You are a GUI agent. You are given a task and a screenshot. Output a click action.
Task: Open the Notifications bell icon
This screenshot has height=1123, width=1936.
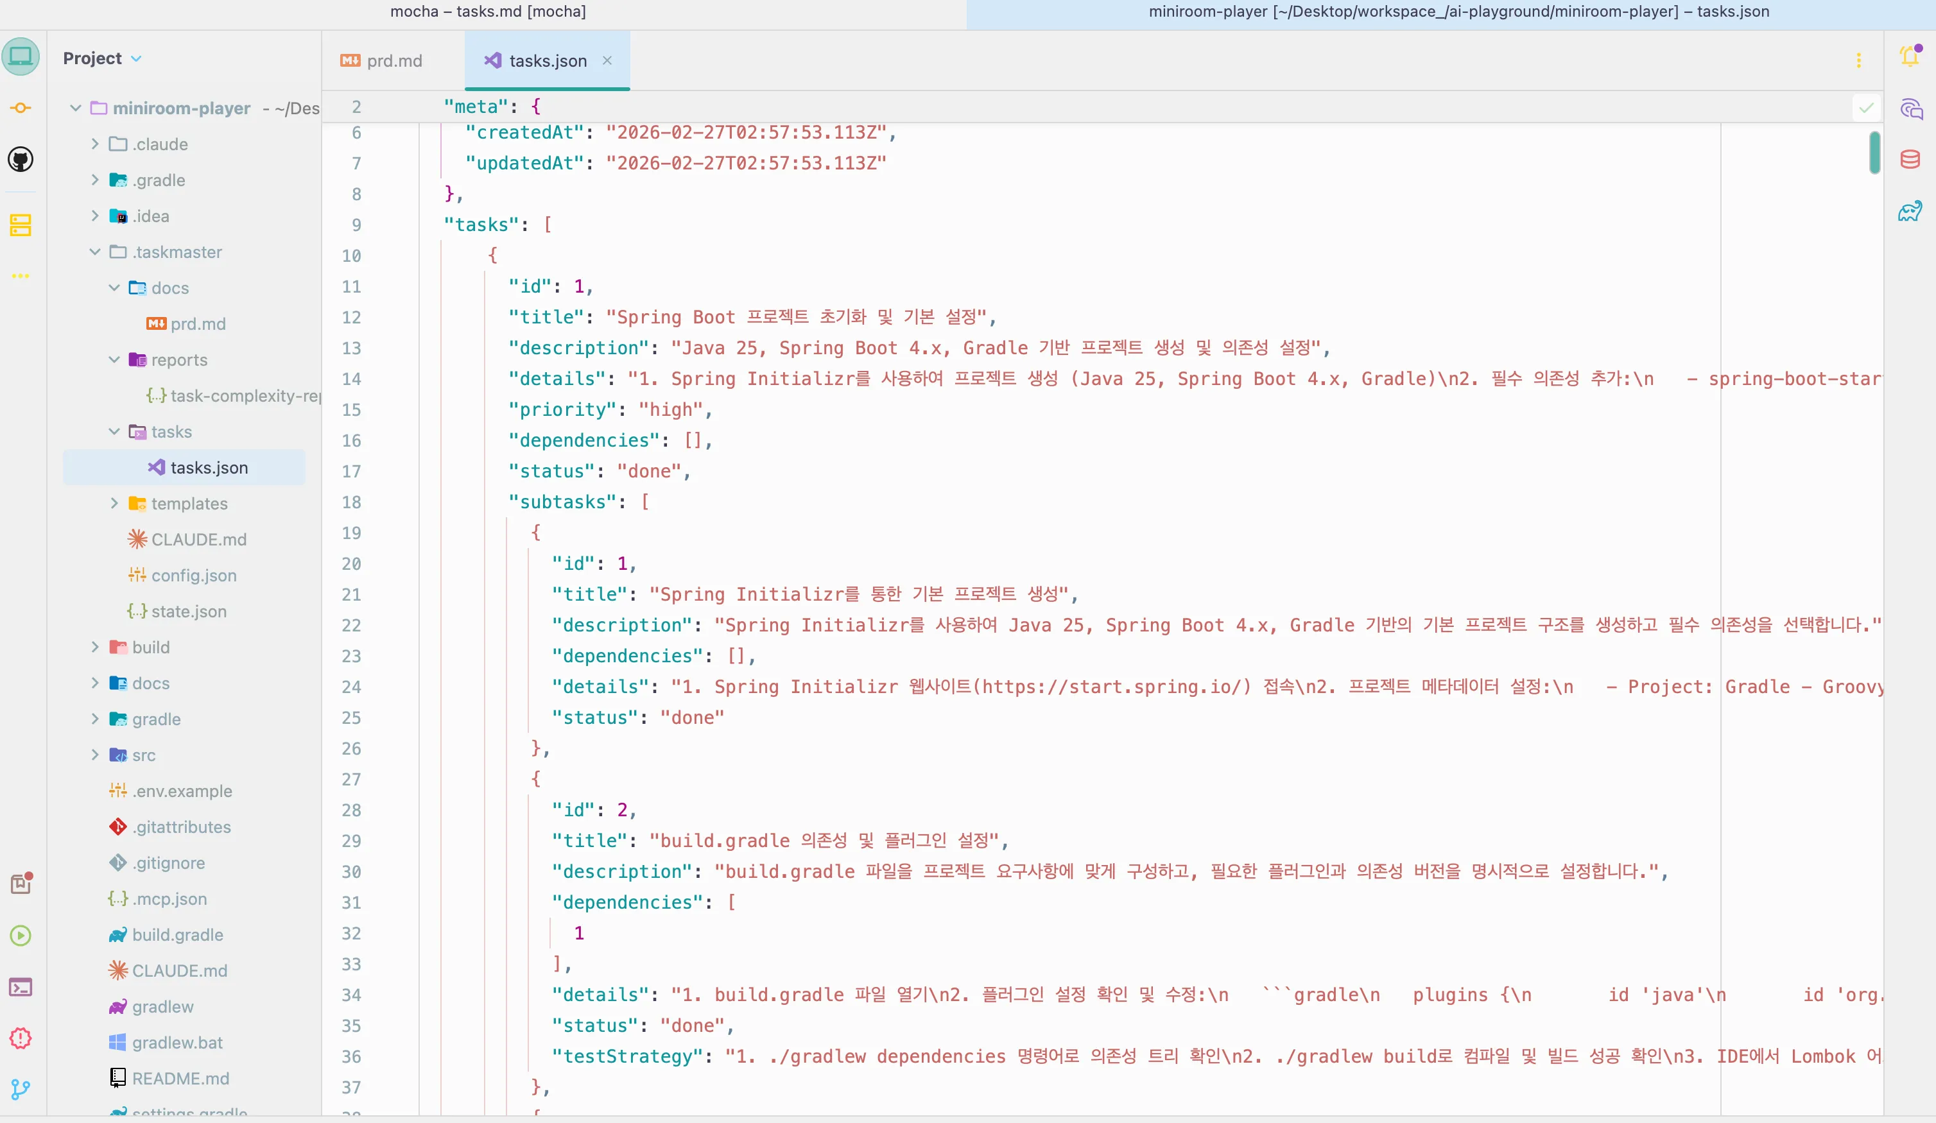click(1910, 56)
